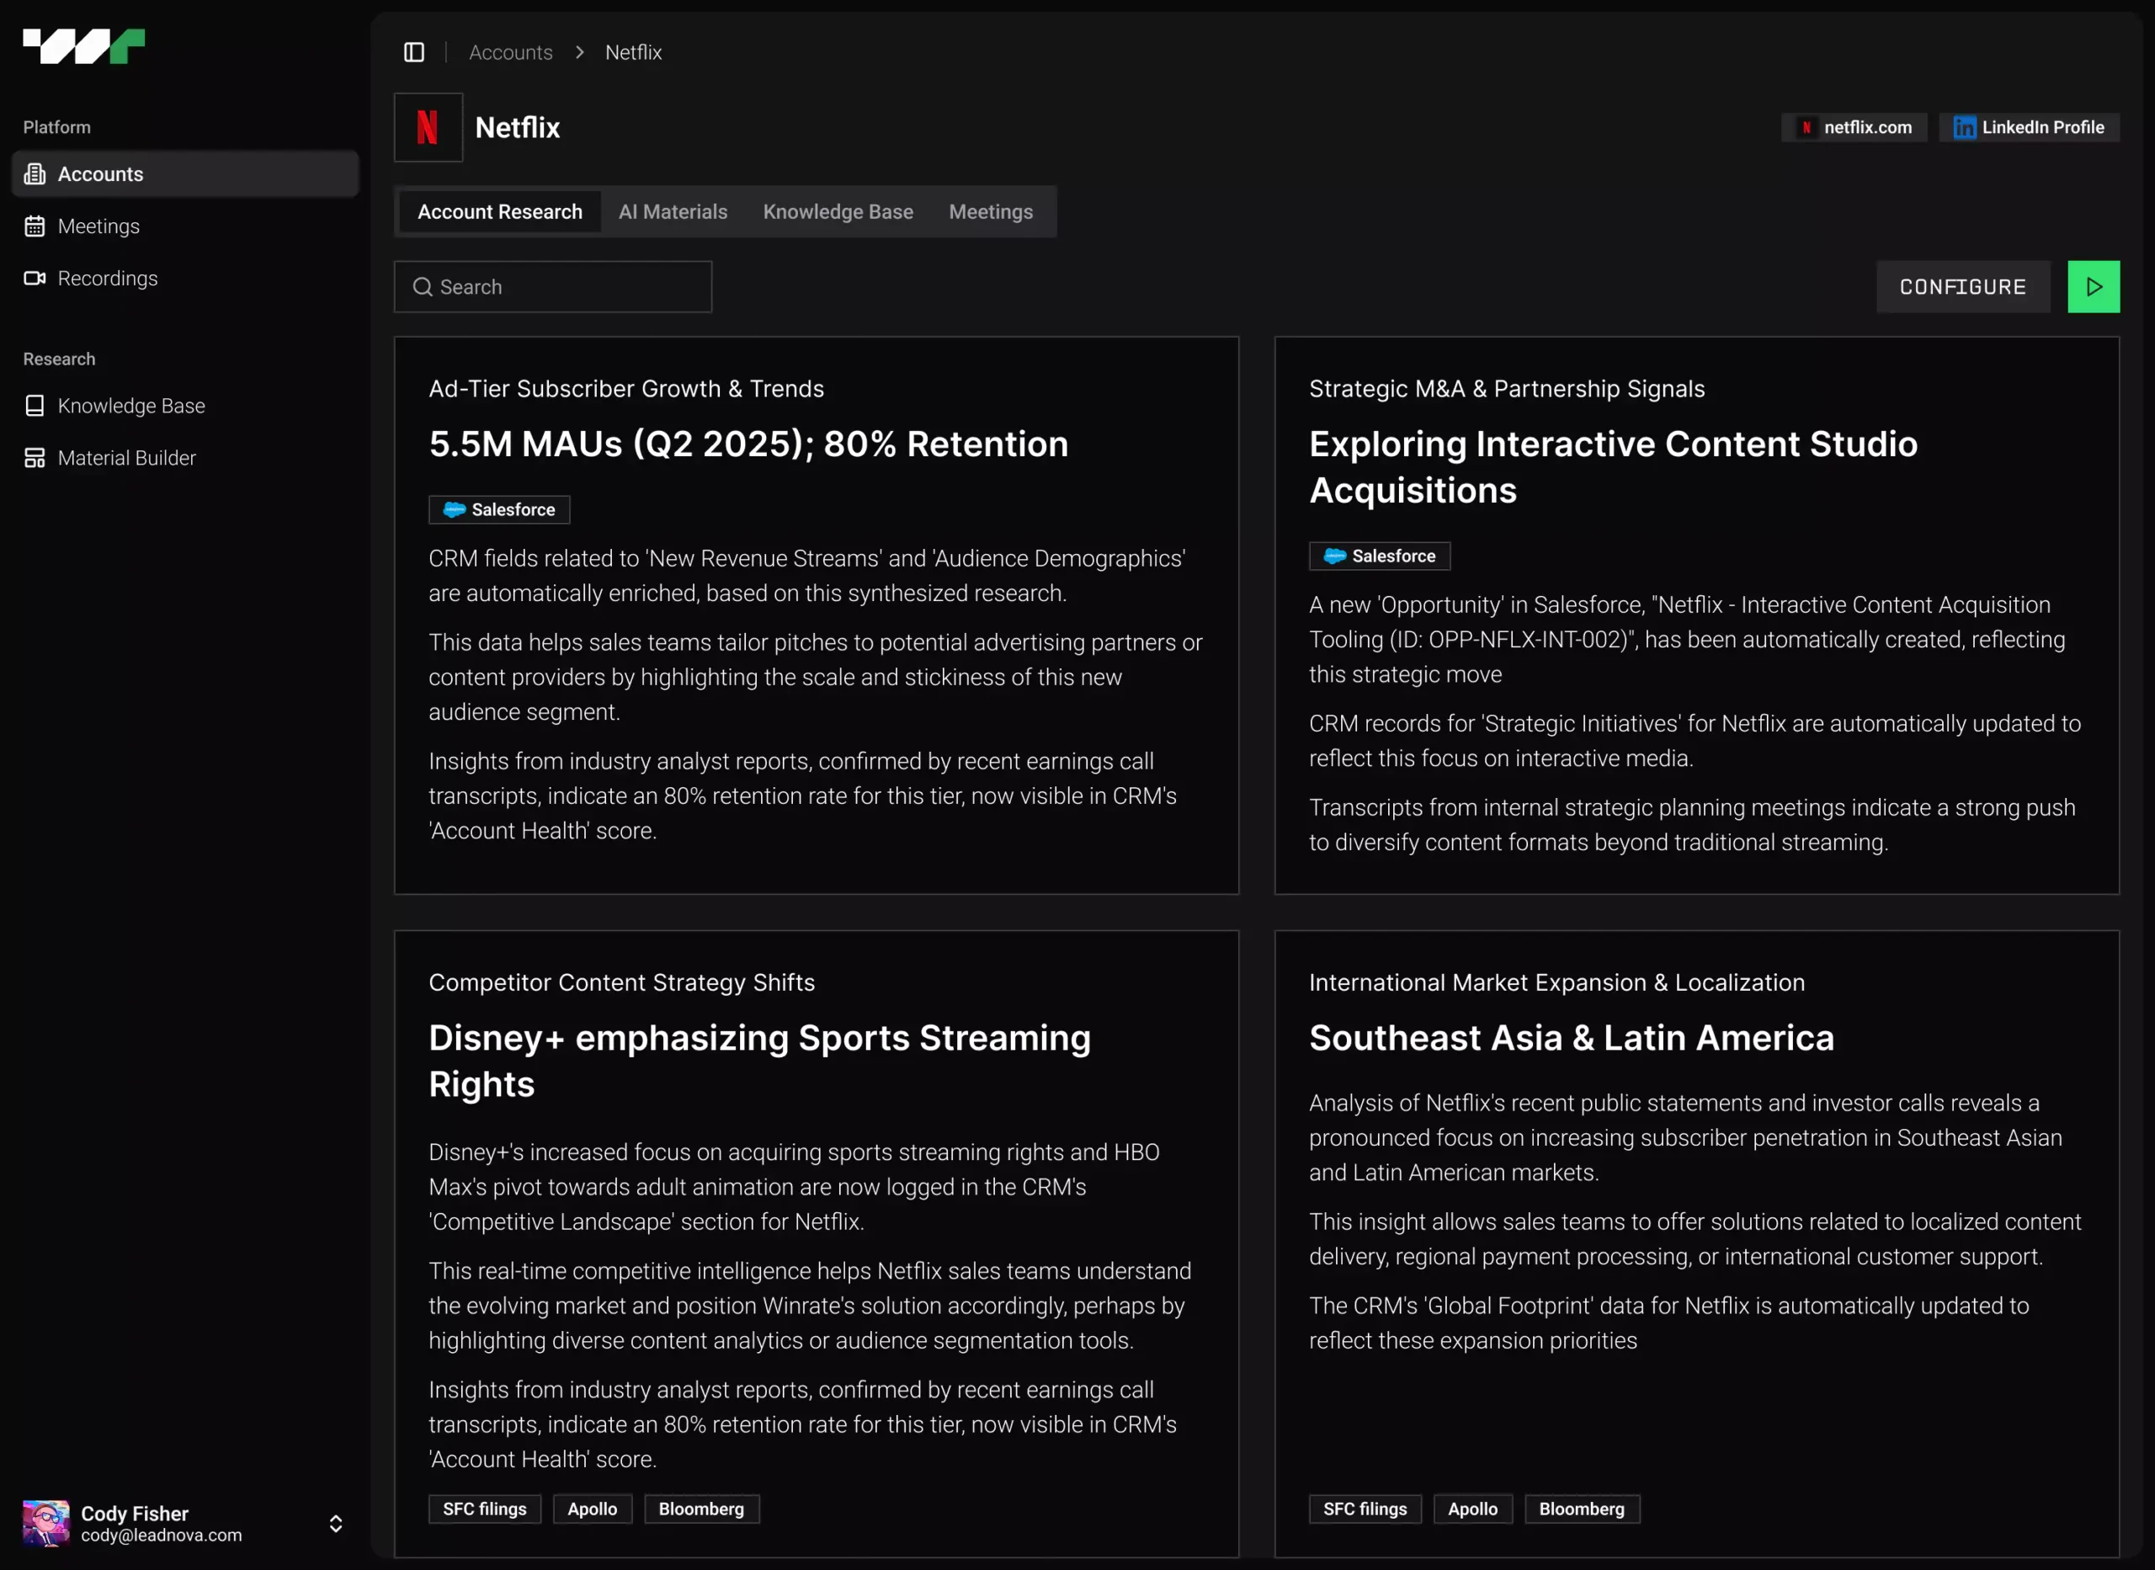Click the CONFIGURE button
Image resolution: width=2155 pixels, height=1570 pixels.
(x=1963, y=287)
